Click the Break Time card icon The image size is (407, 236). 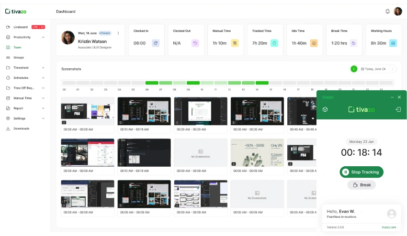point(353,43)
